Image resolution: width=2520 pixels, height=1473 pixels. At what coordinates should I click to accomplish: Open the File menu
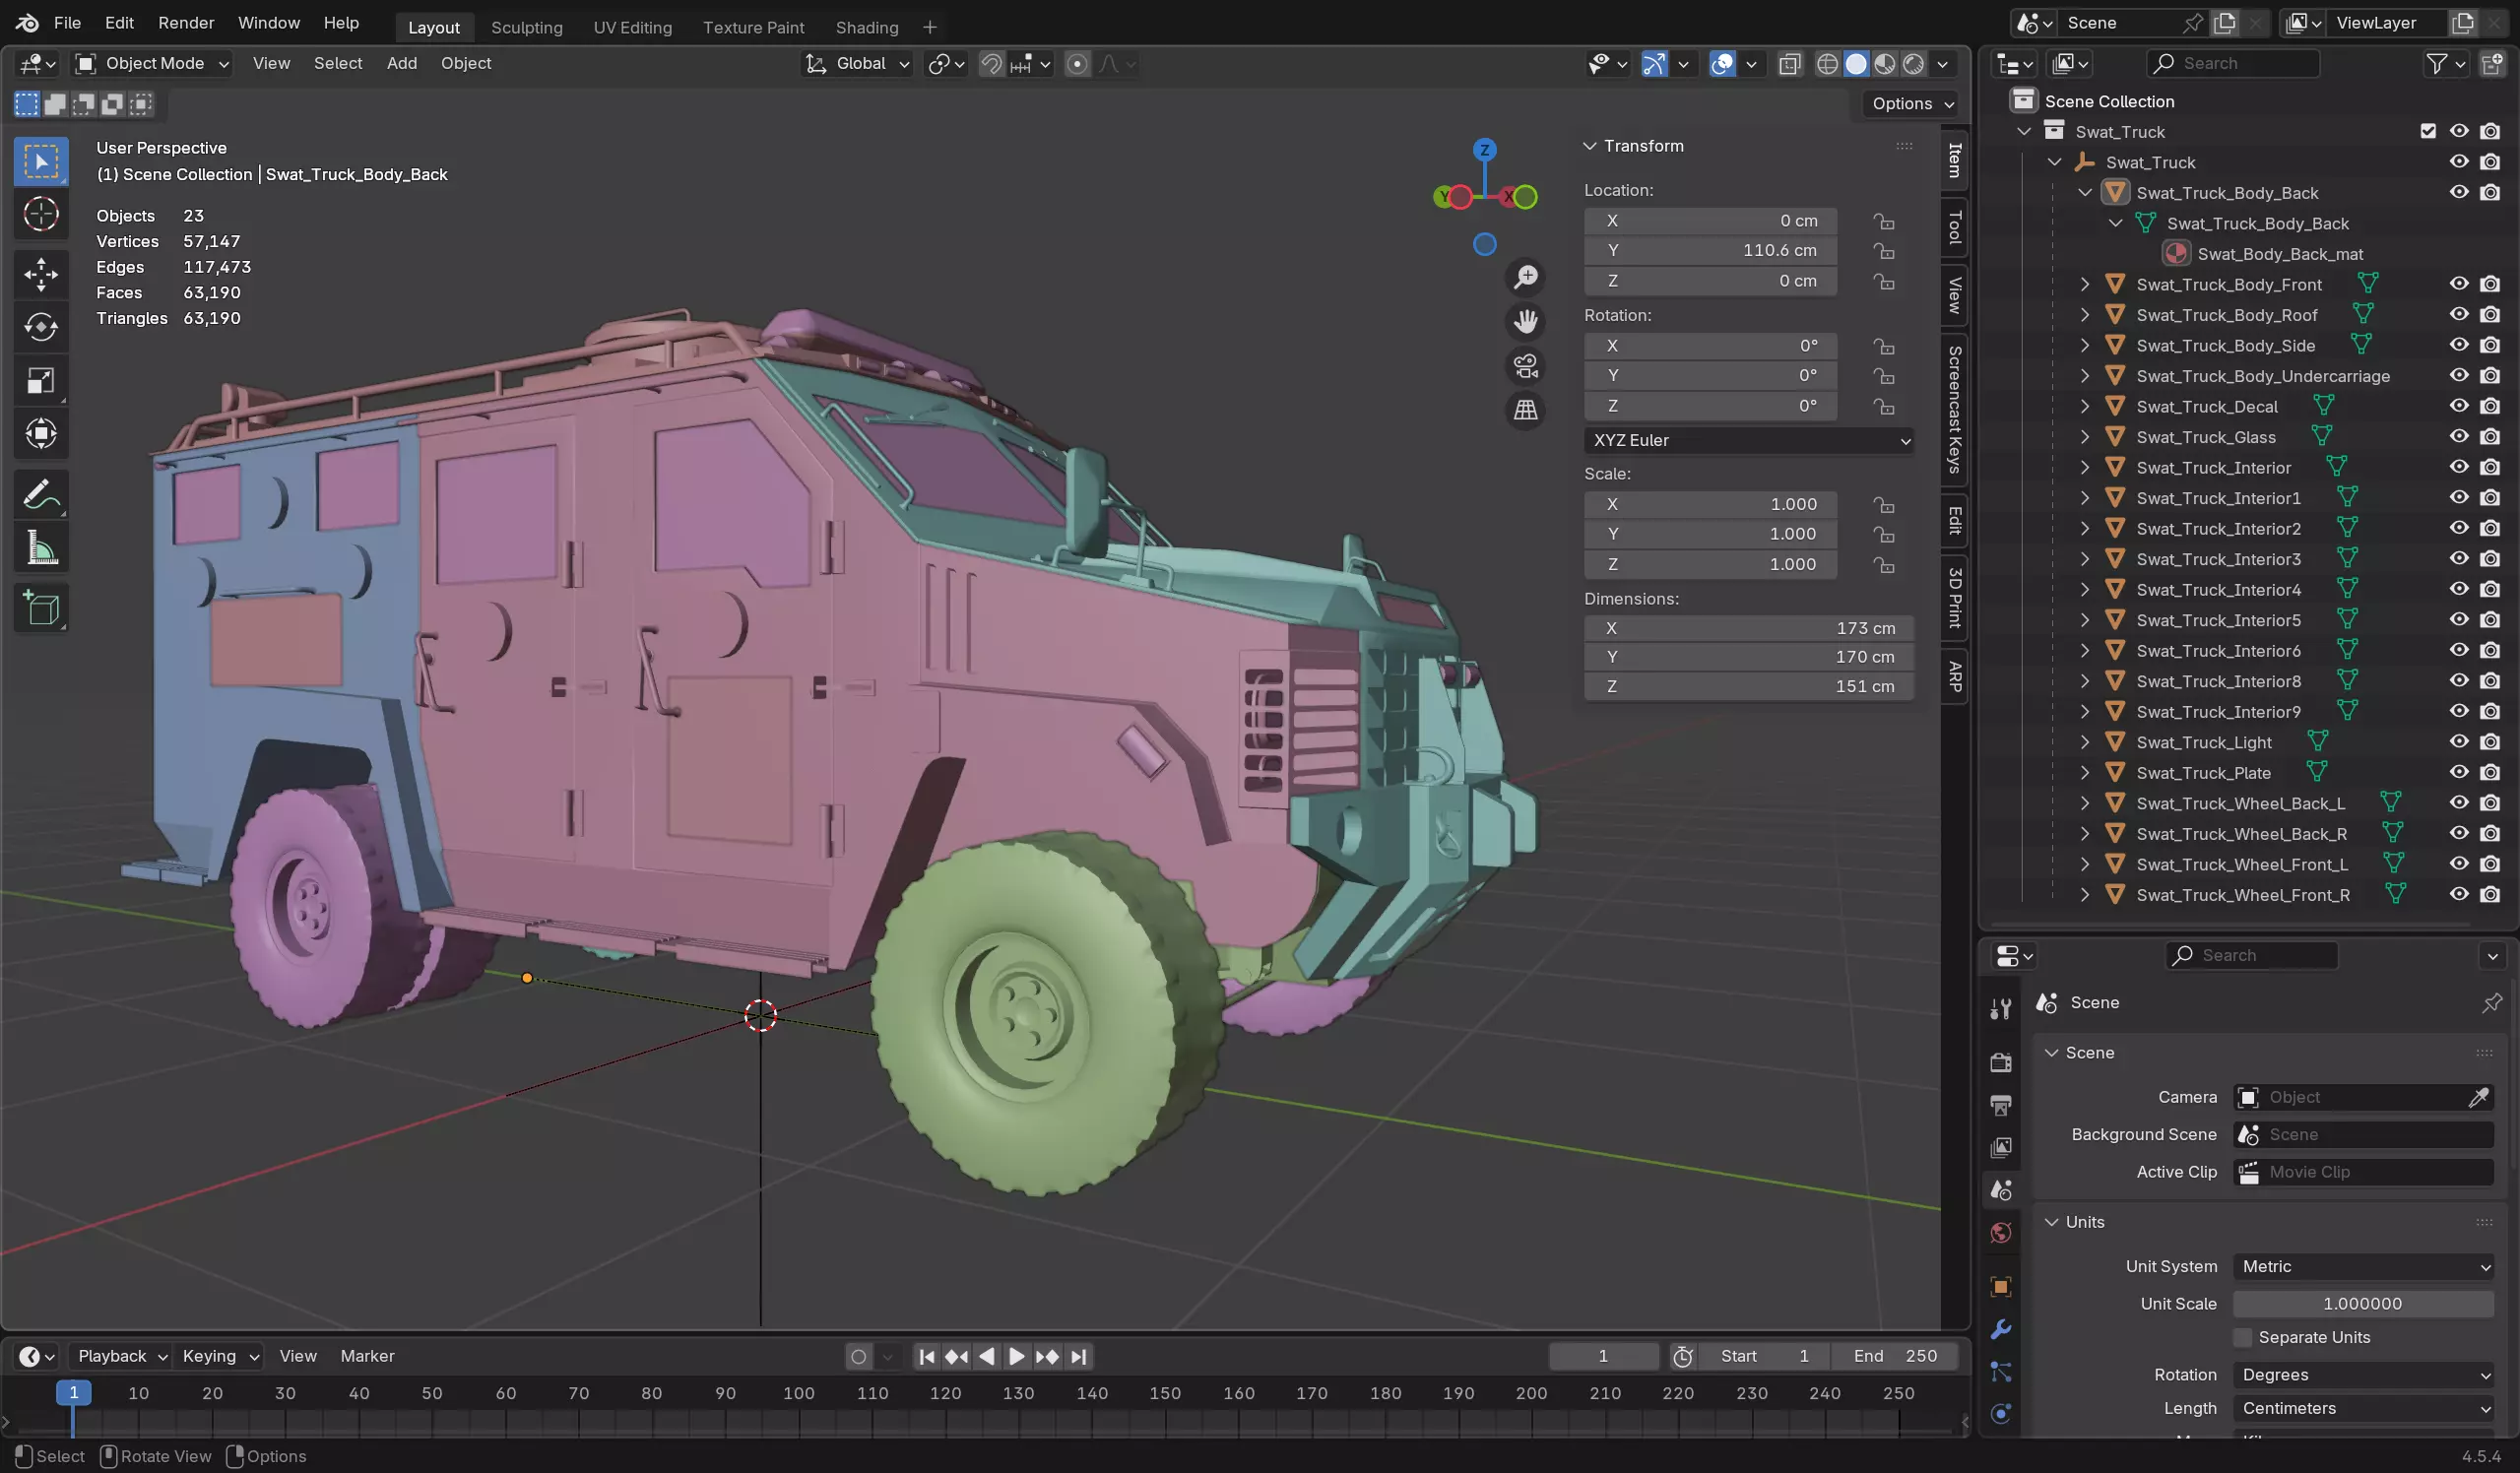(x=67, y=23)
